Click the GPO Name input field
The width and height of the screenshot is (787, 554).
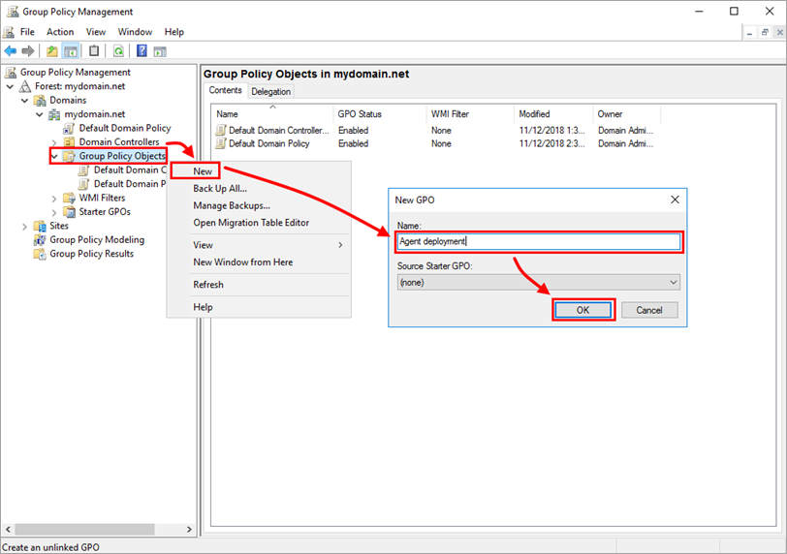click(x=539, y=242)
